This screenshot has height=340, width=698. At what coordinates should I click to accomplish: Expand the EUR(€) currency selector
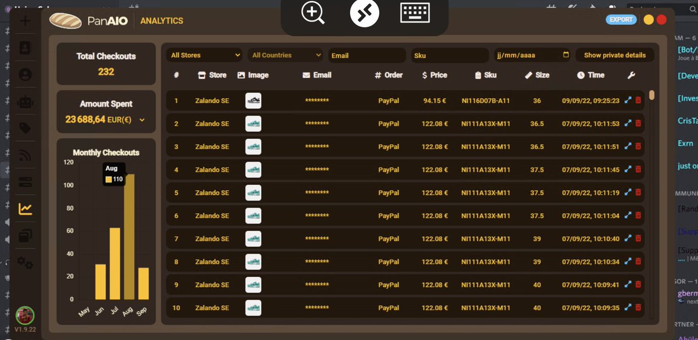[x=142, y=120]
